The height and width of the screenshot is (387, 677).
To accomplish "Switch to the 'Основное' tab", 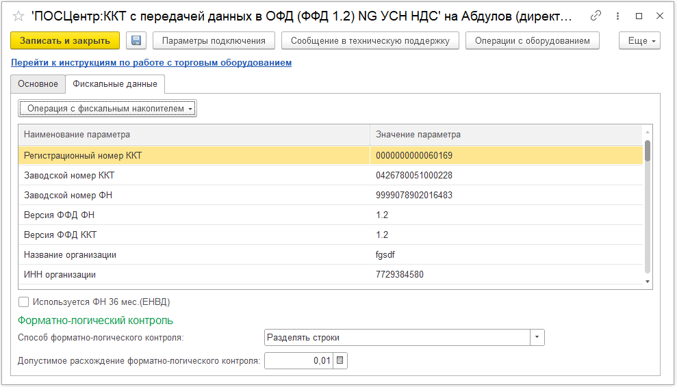I will (x=38, y=84).
